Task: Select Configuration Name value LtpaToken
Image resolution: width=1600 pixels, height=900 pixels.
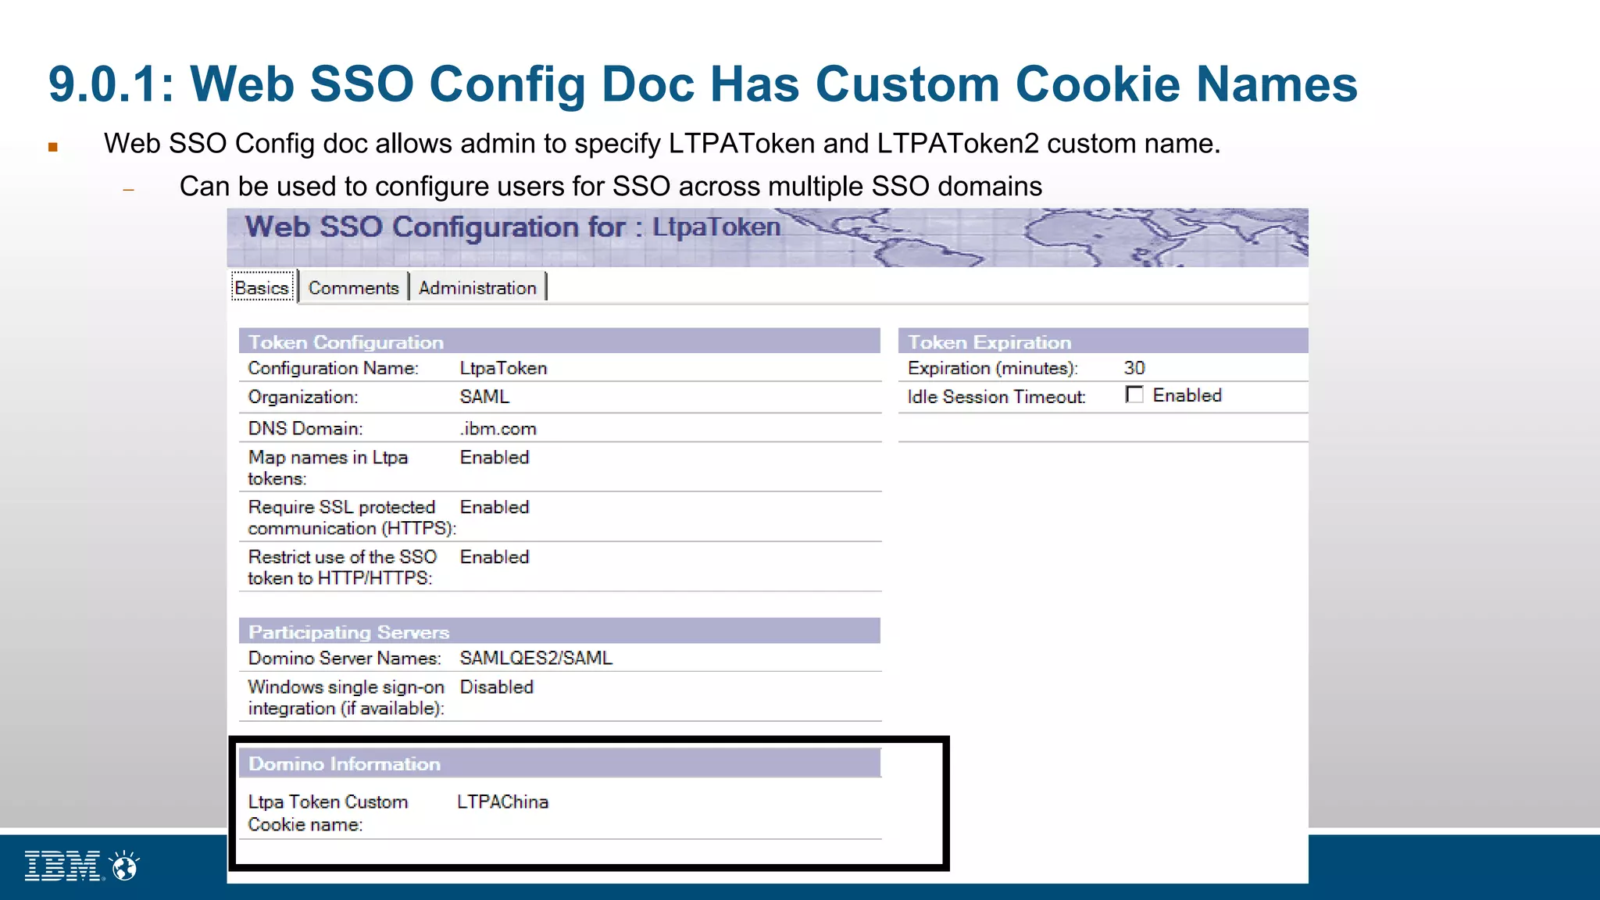Action: pyautogui.click(x=503, y=368)
